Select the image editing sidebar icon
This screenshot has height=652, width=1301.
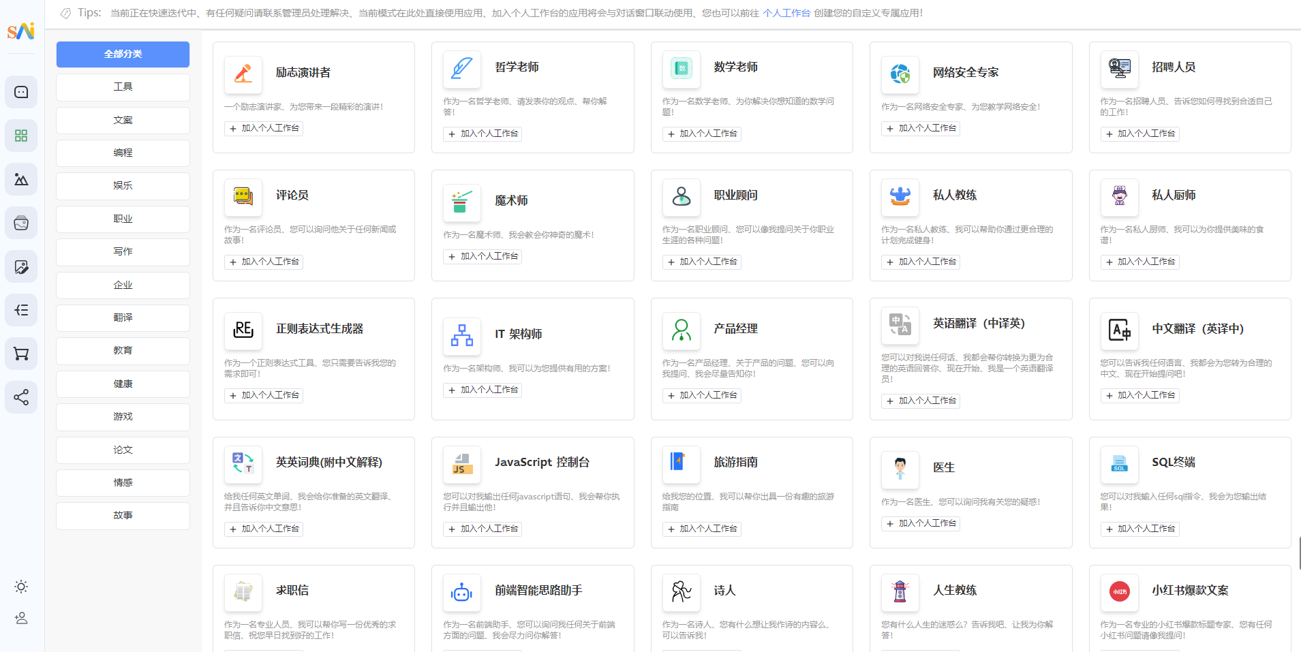pos(21,266)
